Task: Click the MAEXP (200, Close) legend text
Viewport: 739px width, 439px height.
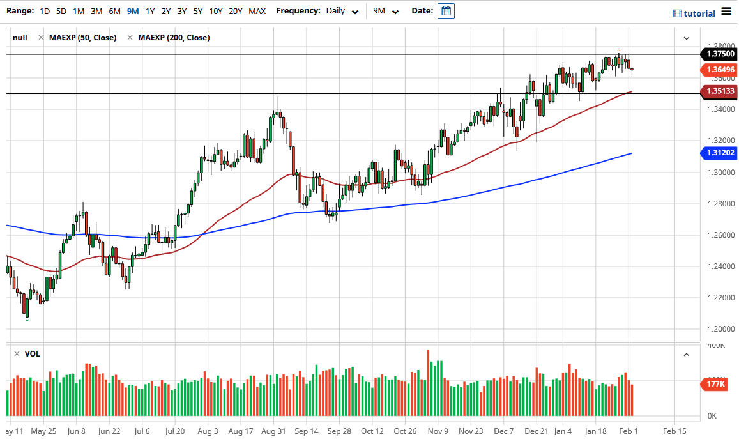Action: 174,38
